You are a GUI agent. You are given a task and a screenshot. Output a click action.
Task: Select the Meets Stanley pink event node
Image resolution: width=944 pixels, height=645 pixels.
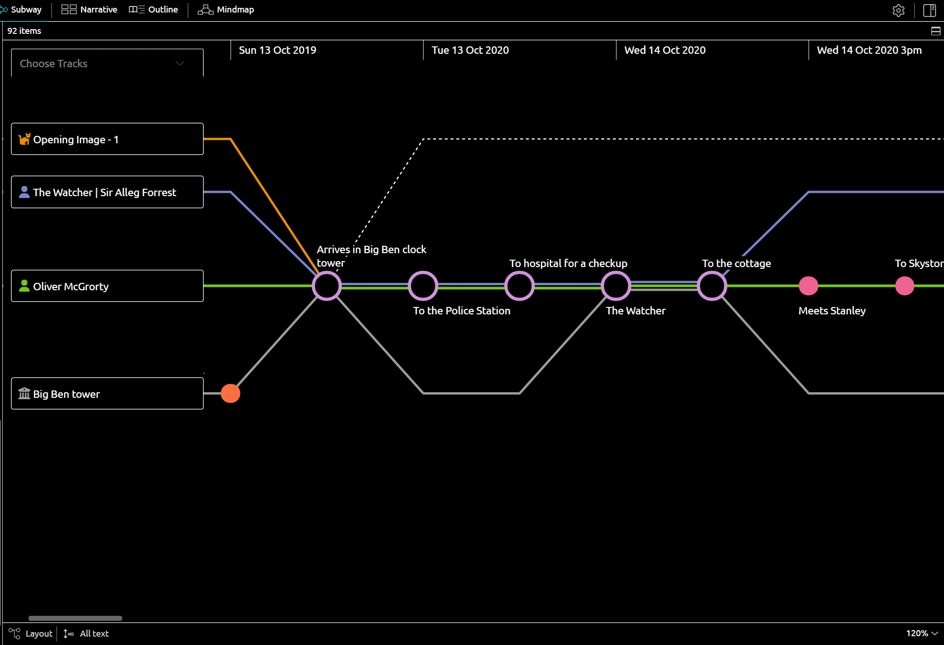click(x=809, y=286)
